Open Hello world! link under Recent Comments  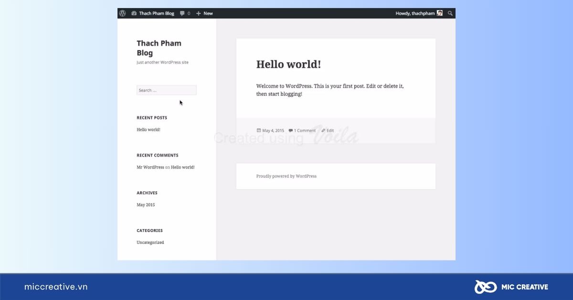(x=183, y=167)
